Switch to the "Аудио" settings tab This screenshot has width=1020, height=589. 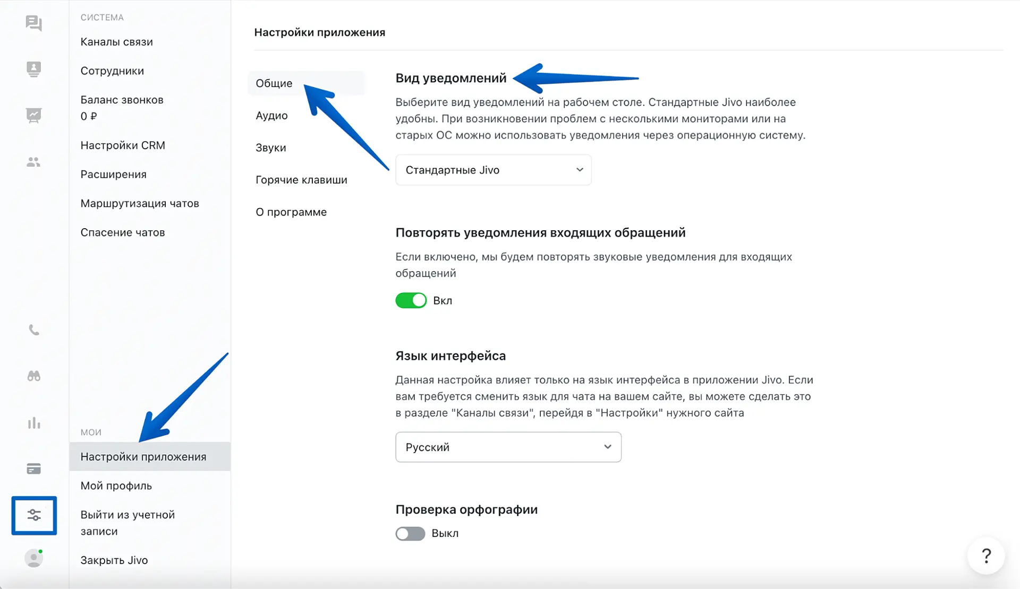pos(271,116)
